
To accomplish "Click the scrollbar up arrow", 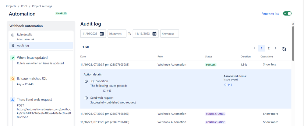I will [x=293, y=24].
